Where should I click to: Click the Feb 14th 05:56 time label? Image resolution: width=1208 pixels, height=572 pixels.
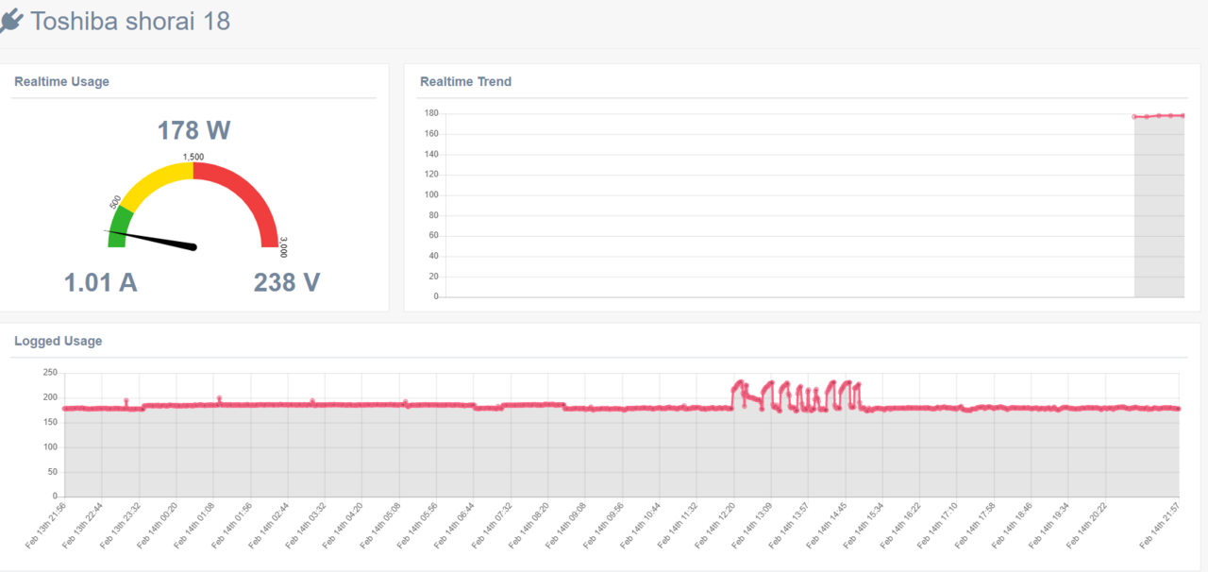click(417, 526)
